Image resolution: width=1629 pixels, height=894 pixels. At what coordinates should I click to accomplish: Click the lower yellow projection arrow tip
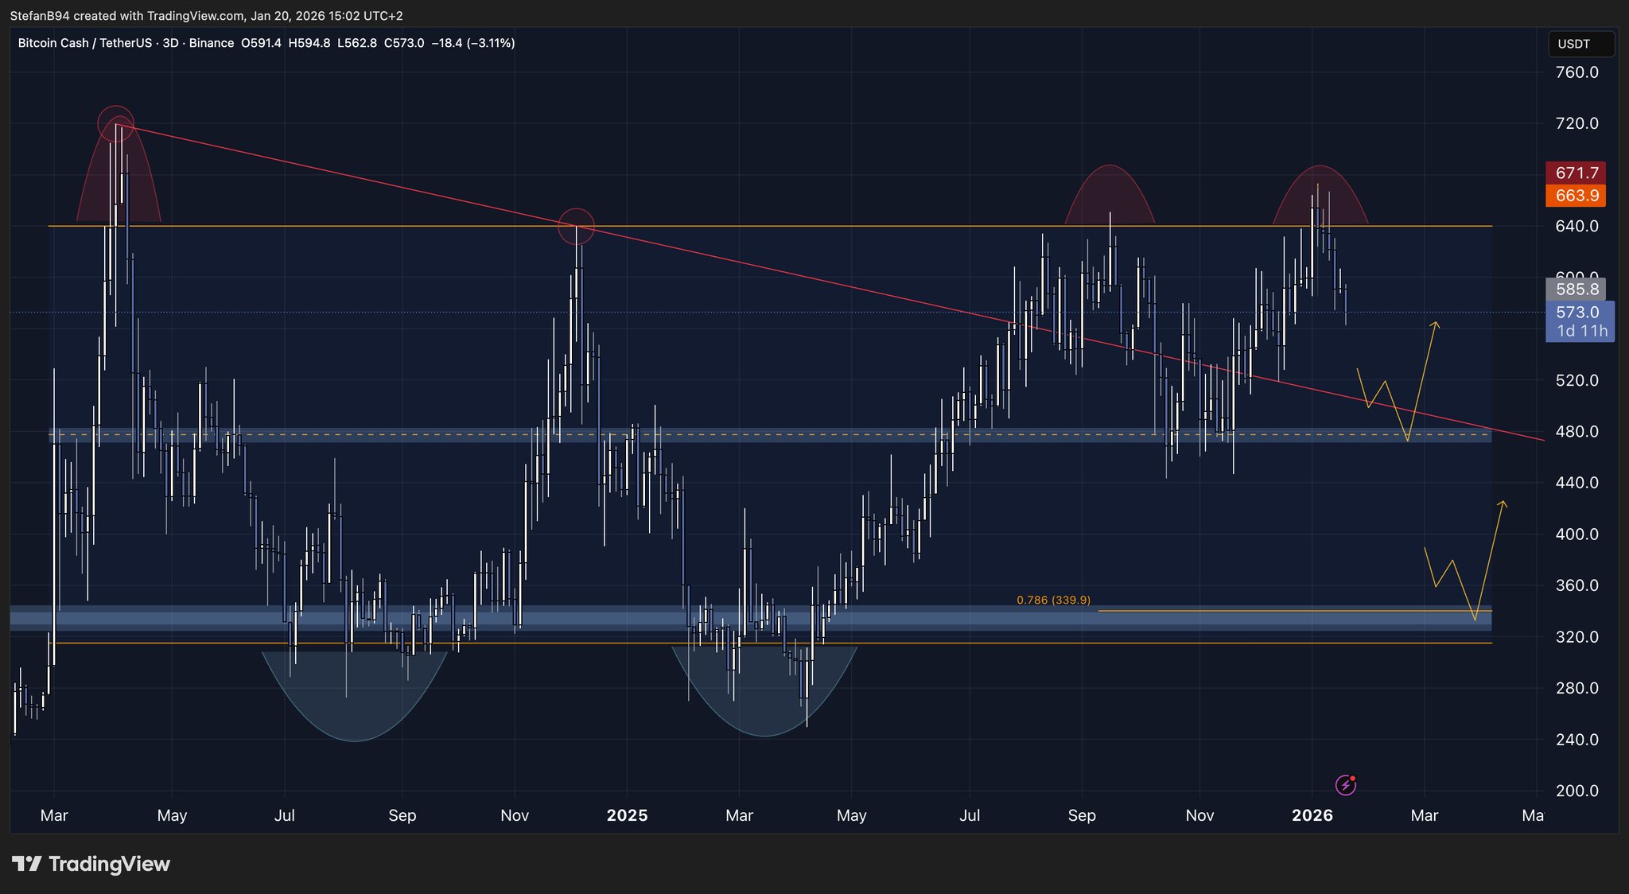point(1503,502)
